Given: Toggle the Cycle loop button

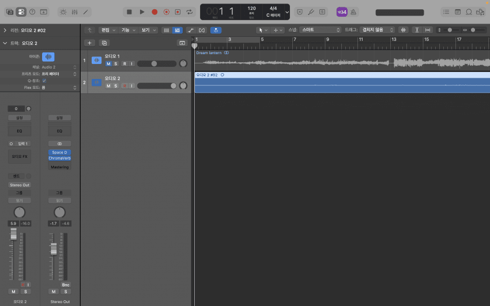Looking at the screenshot, I should tap(189, 12).
